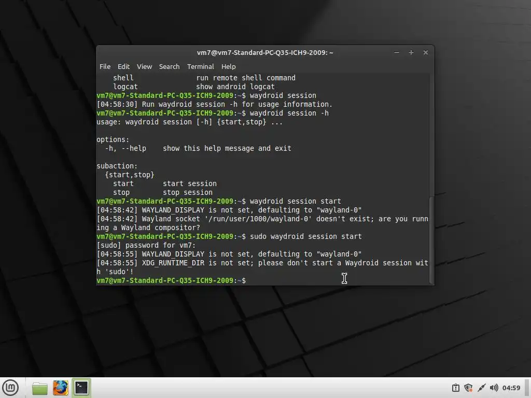This screenshot has width=531, height=398.
Task: Click text 'run remote shell command'
Action: 246,78
